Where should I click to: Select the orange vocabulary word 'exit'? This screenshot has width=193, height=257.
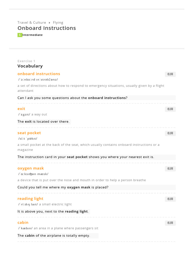click(x=21, y=109)
